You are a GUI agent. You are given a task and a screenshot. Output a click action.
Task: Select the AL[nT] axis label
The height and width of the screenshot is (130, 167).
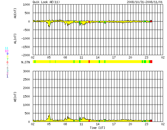click(x=15, y=39)
